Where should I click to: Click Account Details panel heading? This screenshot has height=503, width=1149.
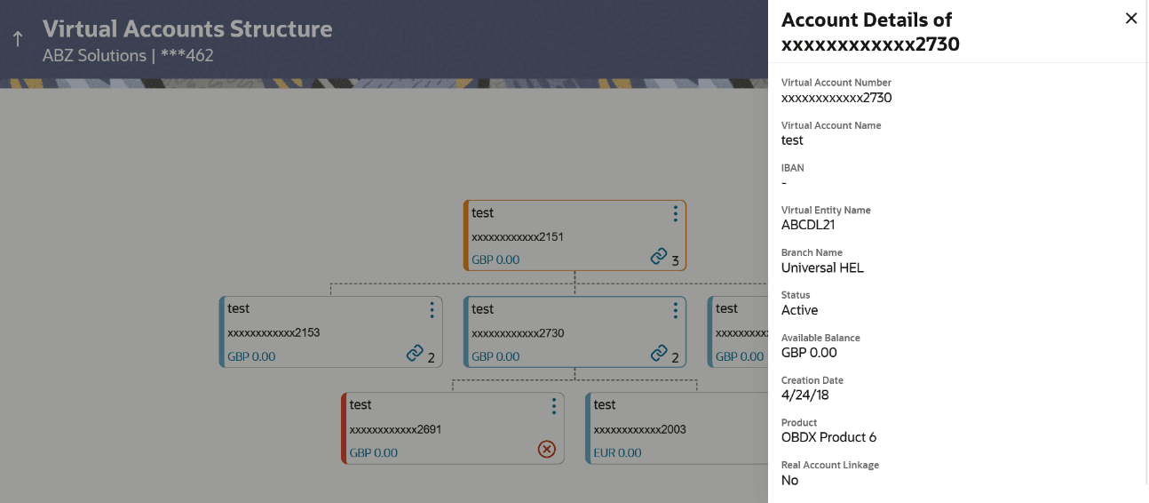(x=870, y=31)
